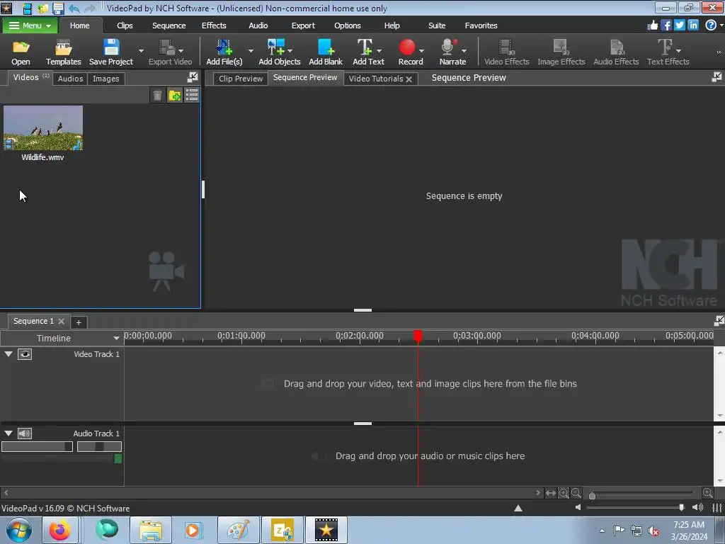The width and height of the screenshot is (725, 544).
Task: Expand the Add File(s) dropdown arrow
Action: (x=251, y=50)
